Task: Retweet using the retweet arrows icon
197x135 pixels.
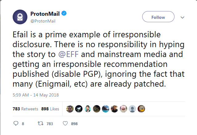Action: tap(40, 124)
